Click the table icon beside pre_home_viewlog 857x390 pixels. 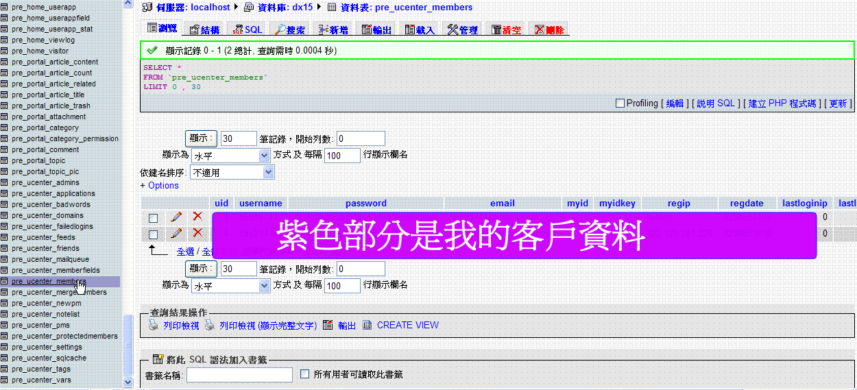4,40
